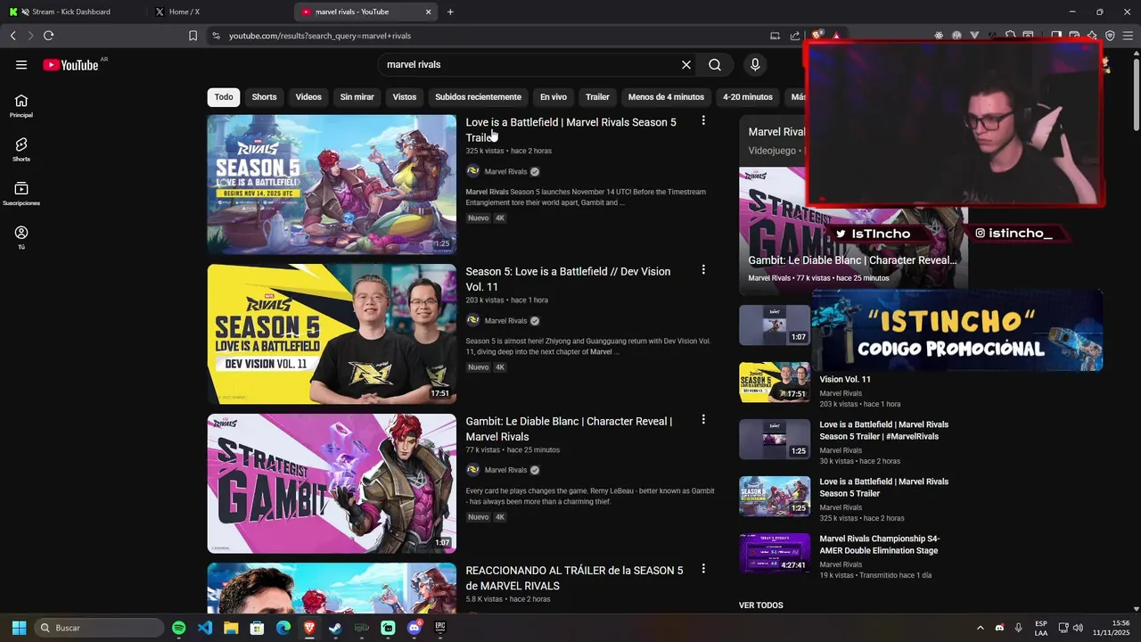The width and height of the screenshot is (1141, 642).
Task: Select the Subidos recientemente filter chip
Action: click(x=478, y=96)
